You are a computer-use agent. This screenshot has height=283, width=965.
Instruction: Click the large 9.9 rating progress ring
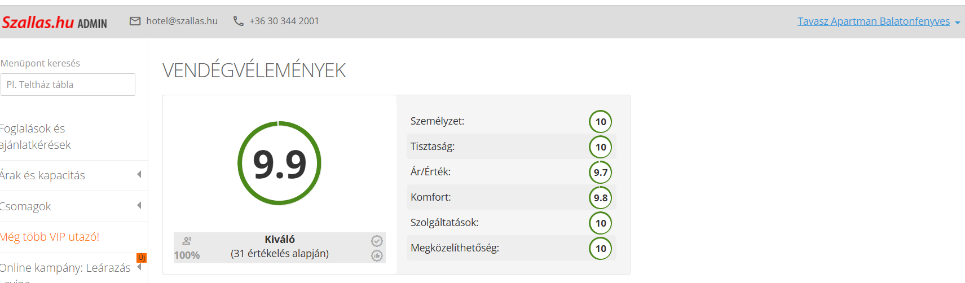tap(279, 163)
